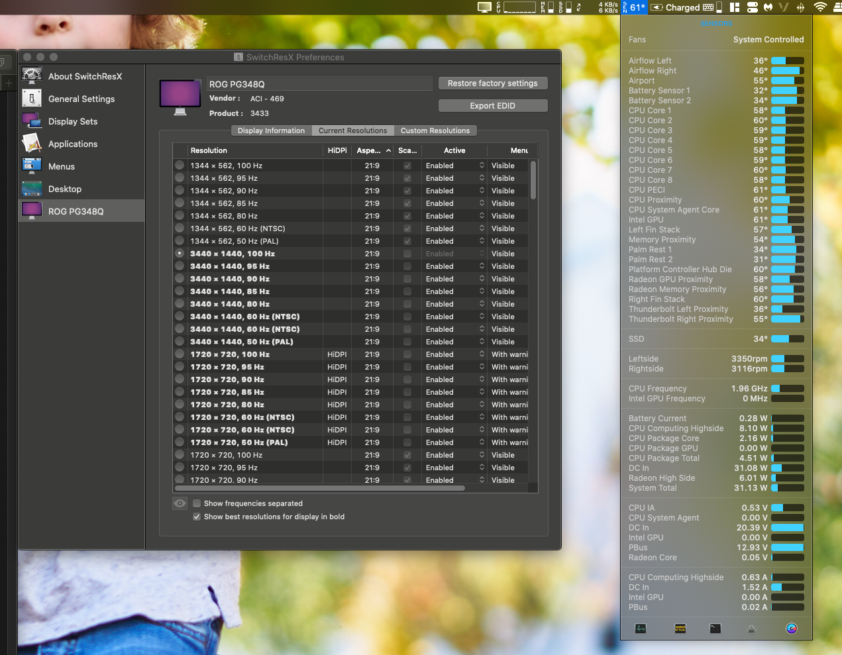
Task: Click CPU PECI temperature bar in sensors
Action: pyautogui.click(x=787, y=190)
